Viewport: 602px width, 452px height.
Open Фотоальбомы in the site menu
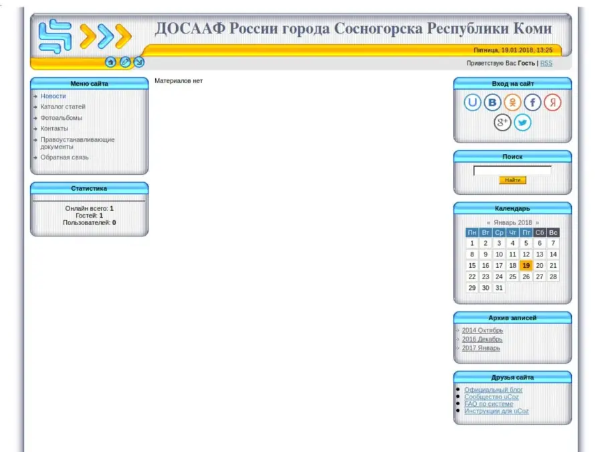click(61, 118)
